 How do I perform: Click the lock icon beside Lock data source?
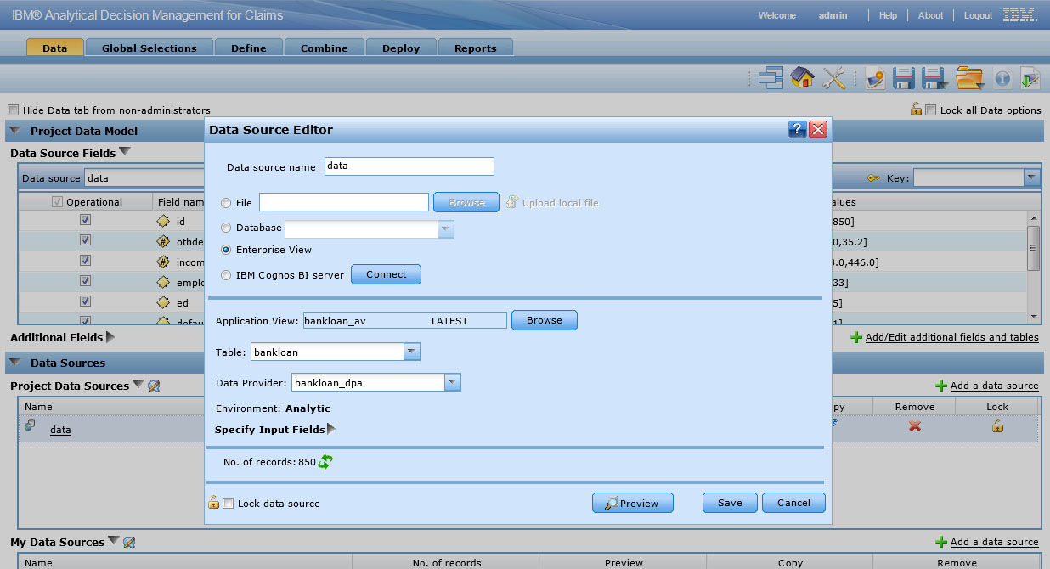(214, 502)
